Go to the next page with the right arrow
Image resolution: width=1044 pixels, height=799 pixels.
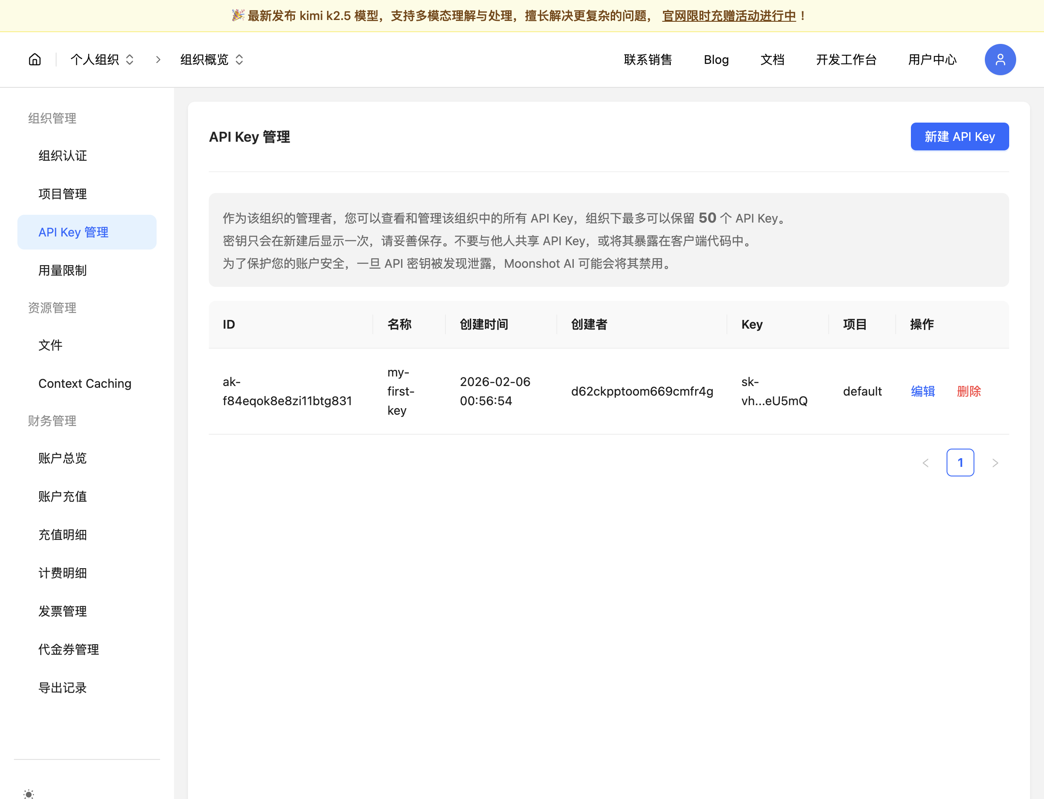pos(994,462)
